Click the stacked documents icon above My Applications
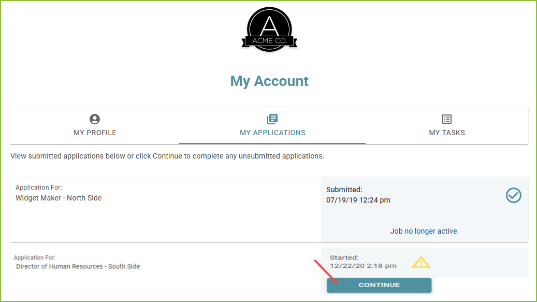Image resolution: width=537 pixels, height=302 pixels. tap(272, 120)
